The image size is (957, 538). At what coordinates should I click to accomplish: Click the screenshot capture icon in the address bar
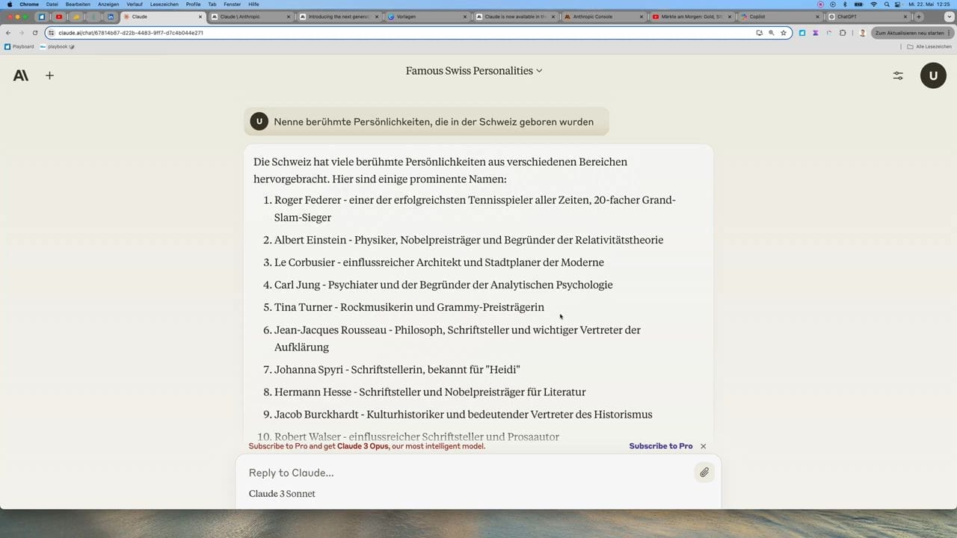tap(759, 33)
